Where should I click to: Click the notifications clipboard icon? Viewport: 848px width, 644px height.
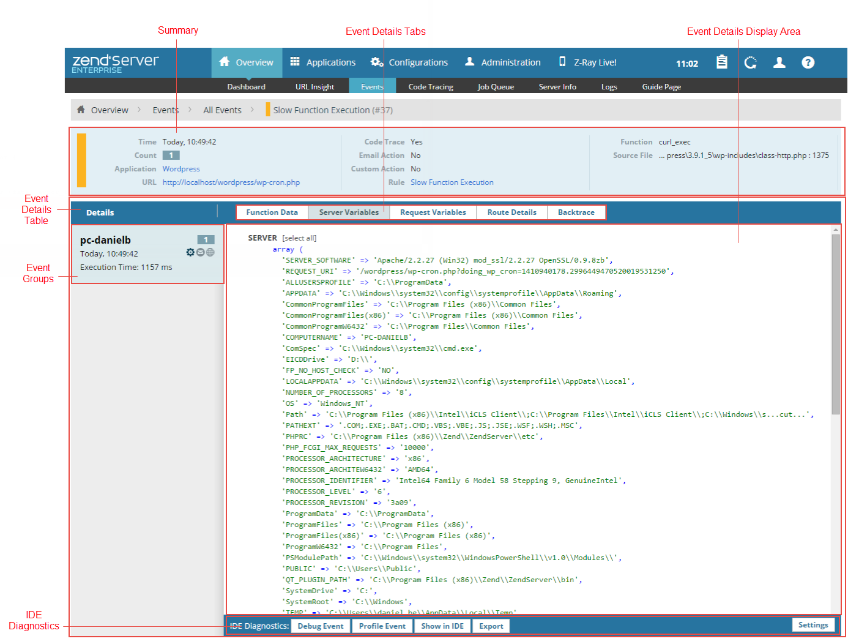pos(722,62)
